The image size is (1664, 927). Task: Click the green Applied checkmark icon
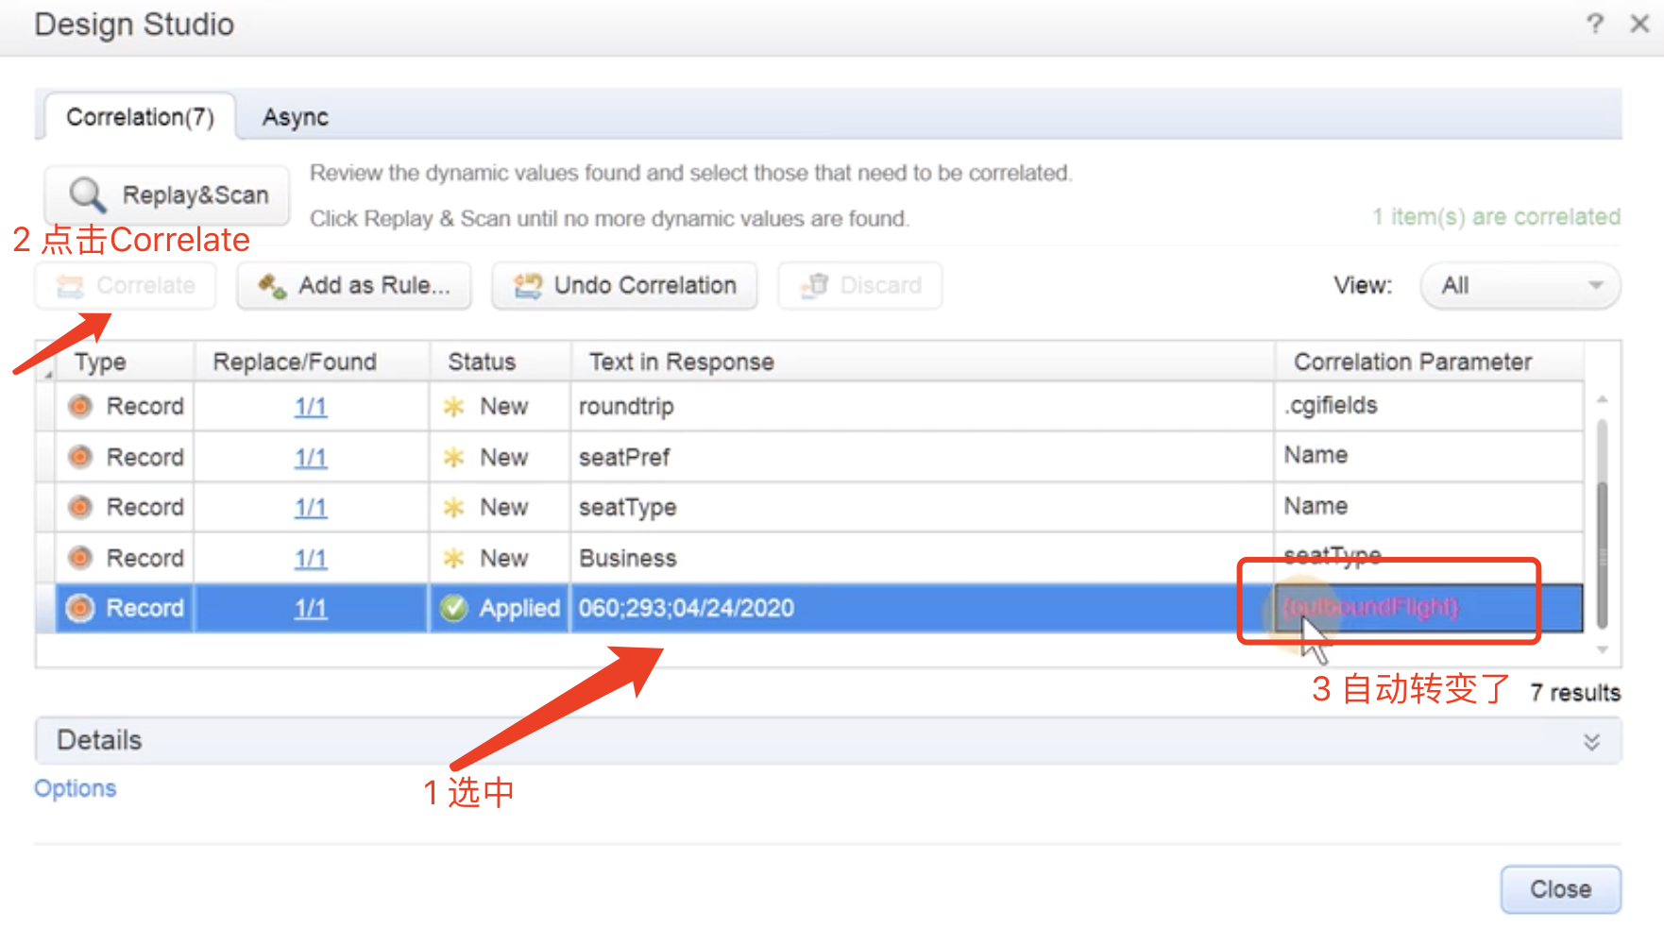pos(454,608)
